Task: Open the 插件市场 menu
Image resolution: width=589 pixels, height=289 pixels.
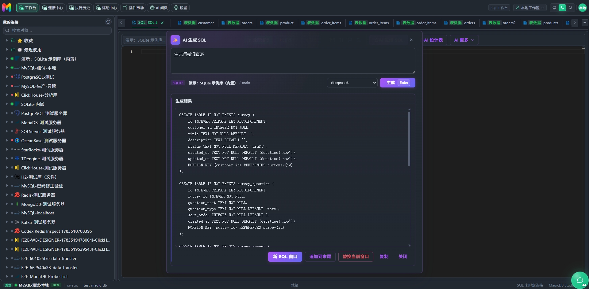Action: (133, 8)
